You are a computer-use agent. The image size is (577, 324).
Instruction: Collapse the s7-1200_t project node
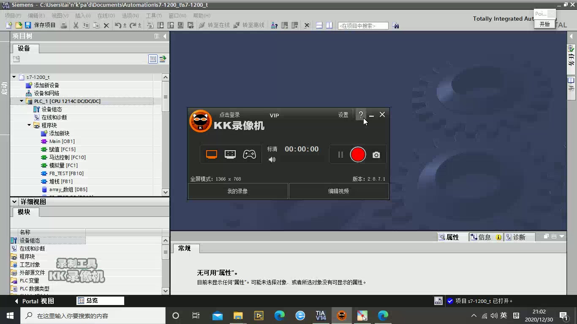coord(14,77)
